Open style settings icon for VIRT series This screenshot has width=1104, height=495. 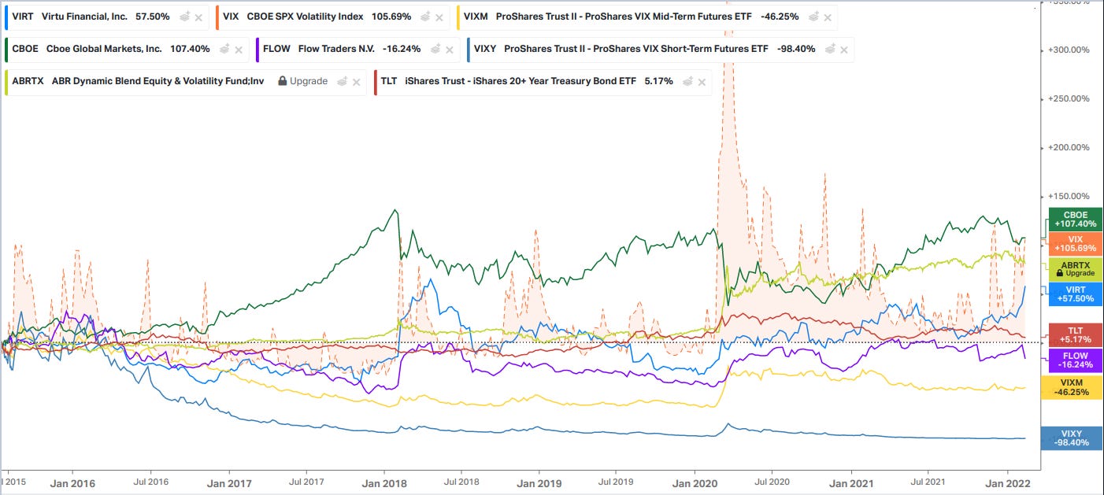184,17
